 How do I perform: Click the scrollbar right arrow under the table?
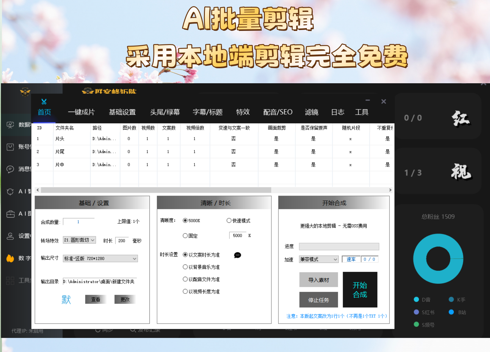[390, 190]
